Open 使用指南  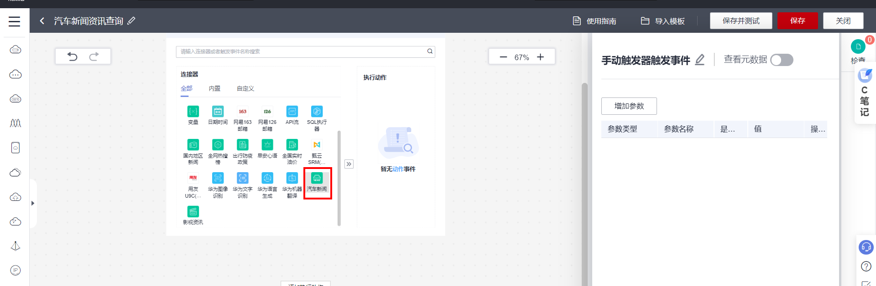click(594, 21)
